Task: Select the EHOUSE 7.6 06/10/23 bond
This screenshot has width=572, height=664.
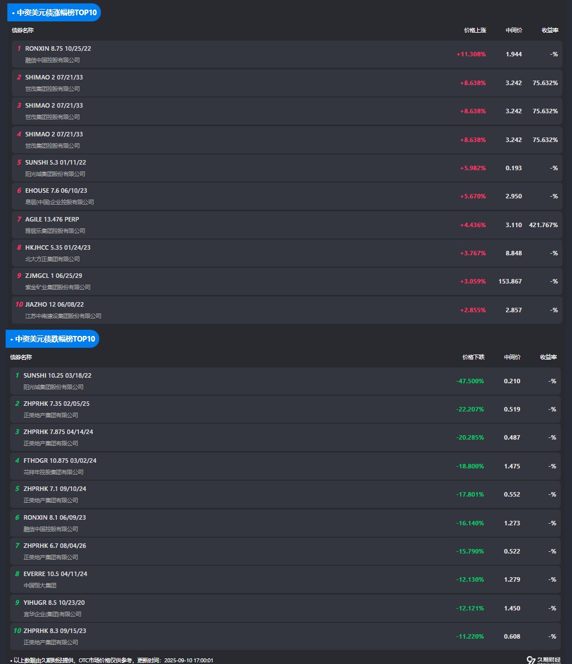Action: tap(56, 191)
